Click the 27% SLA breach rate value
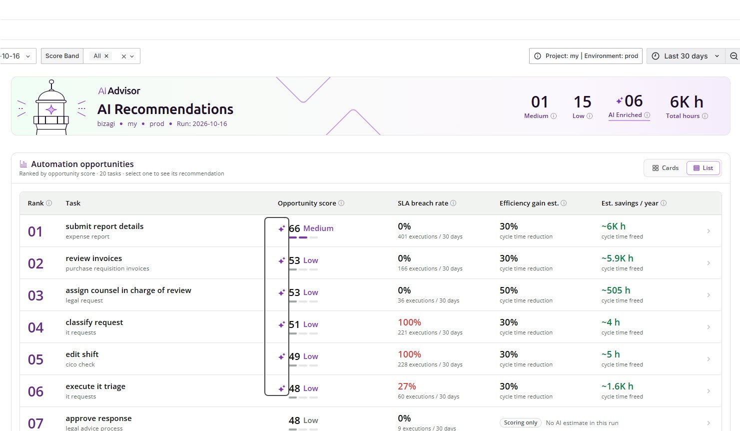This screenshot has width=740, height=431. pos(407,386)
